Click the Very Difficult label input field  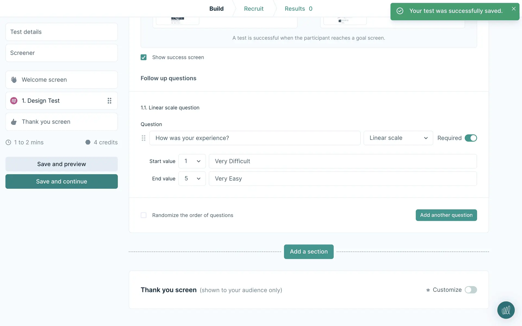click(343, 161)
